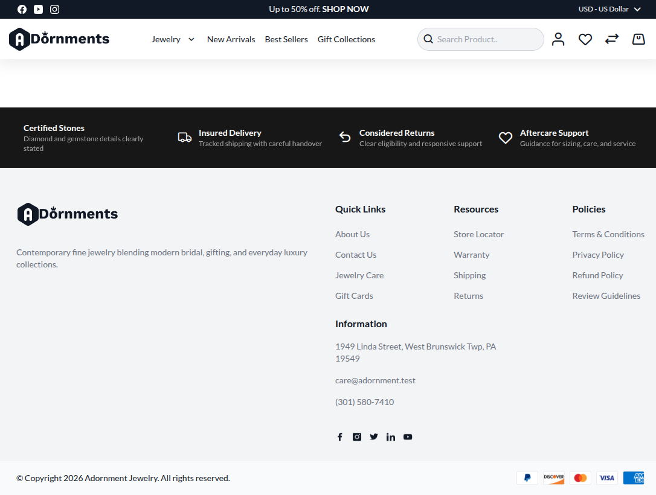656x495 pixels.
Task: Click the American Express payment icon
Action: tap(634, 478)
